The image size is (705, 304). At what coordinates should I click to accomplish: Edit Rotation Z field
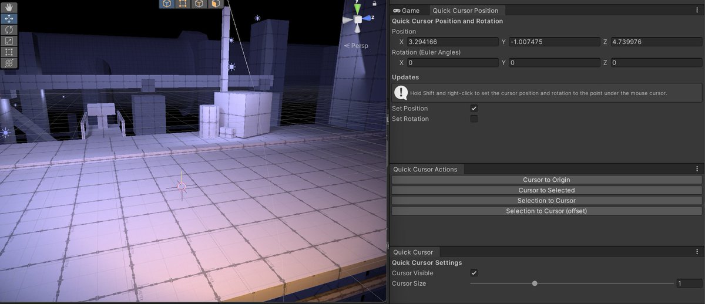[x=656, y=63]
